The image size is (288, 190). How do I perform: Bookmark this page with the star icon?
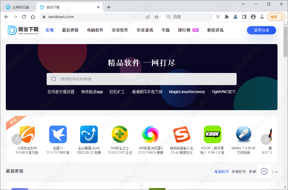coord(157,17)
